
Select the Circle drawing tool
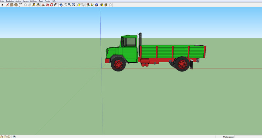[x=16, y=5]
